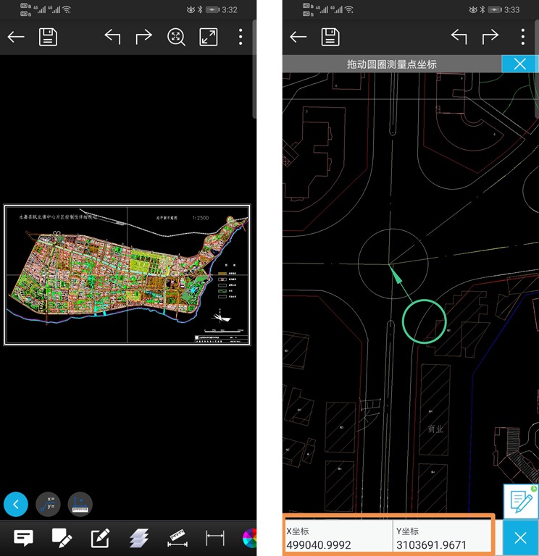Tap the note edit icon above blue X
This screenshot has height=556, width=539.
point(520,501)
